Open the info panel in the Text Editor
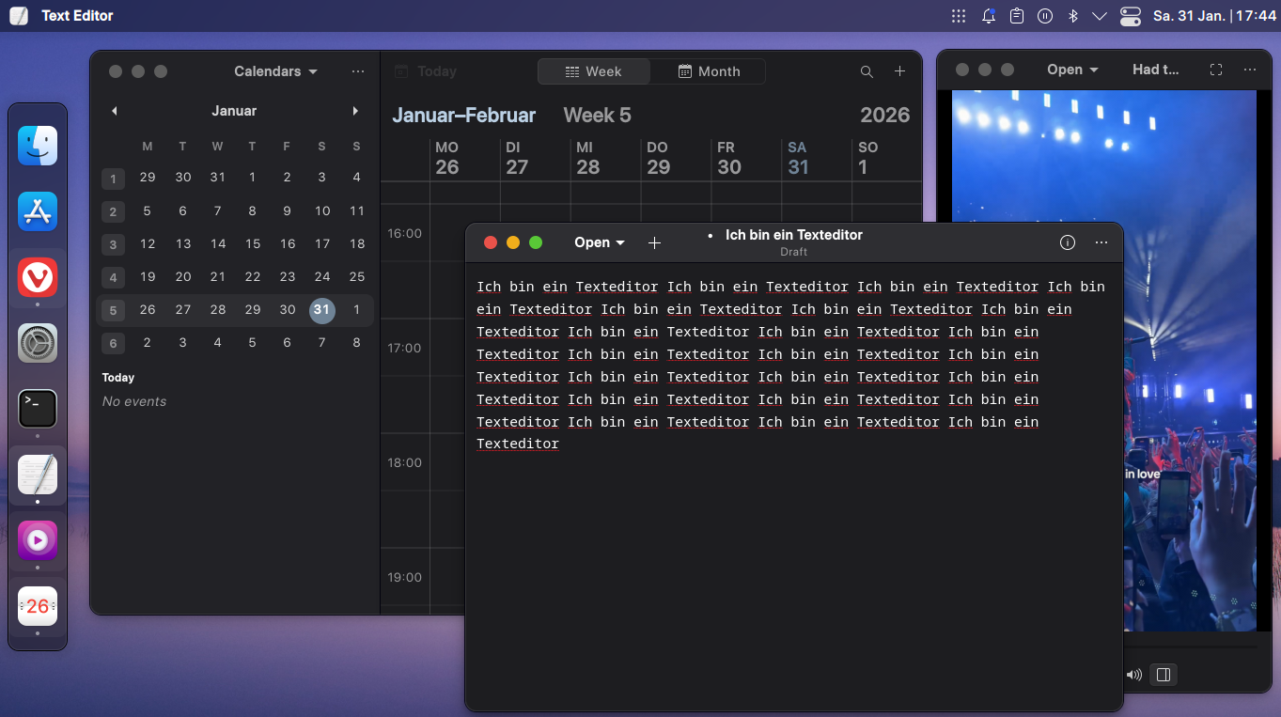The image size is (1281, 717). point(1067,242)
